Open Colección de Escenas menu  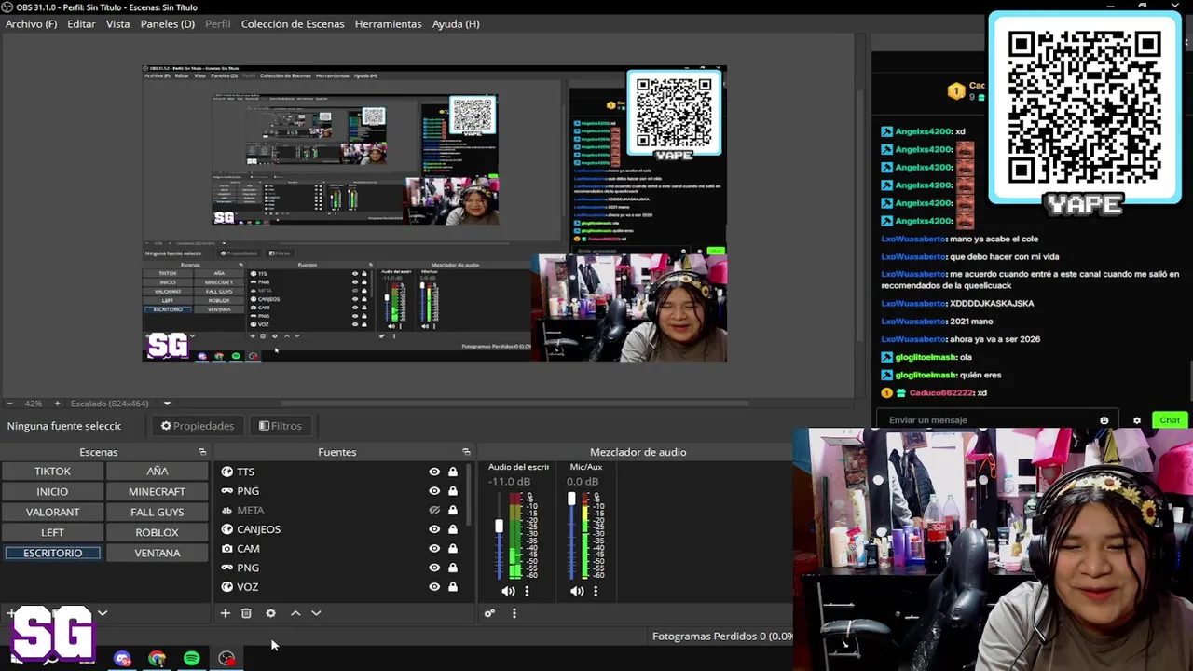click(293, 23)
